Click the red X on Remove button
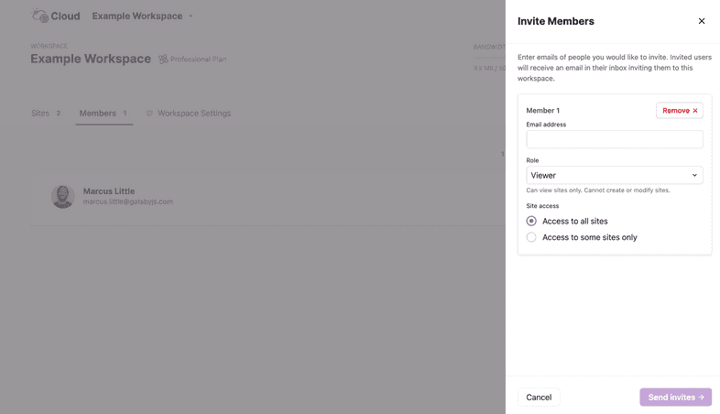The image size is (720, 414). pos(695,111)
